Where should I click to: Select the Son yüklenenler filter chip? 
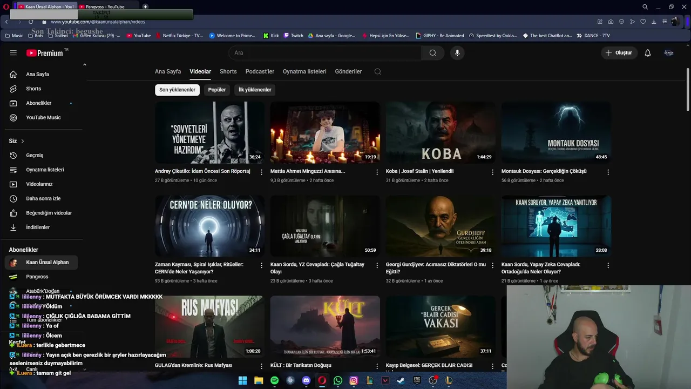pos(177,90)
